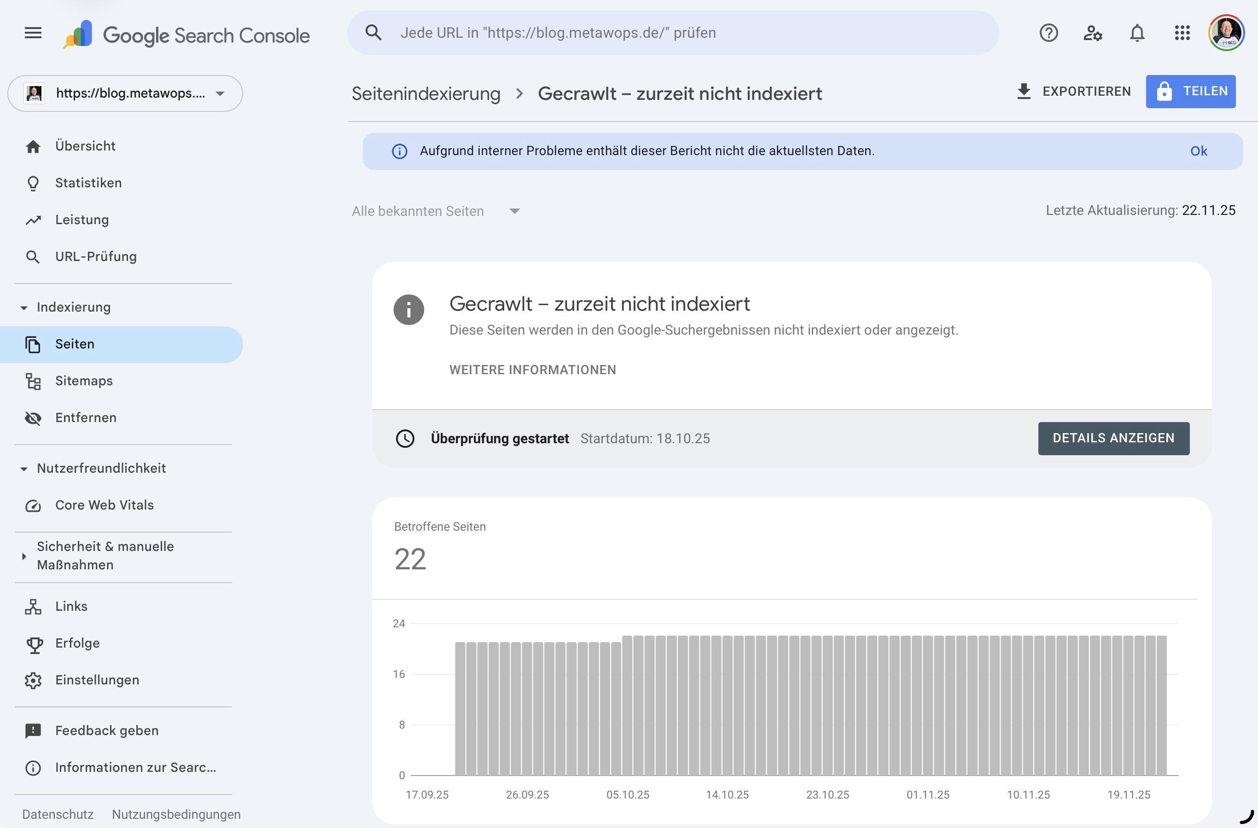Screen dimensions: 1258x828
Task: Click the info icon beside the Gecrawlt title
Action: click(x=408, y=310)
